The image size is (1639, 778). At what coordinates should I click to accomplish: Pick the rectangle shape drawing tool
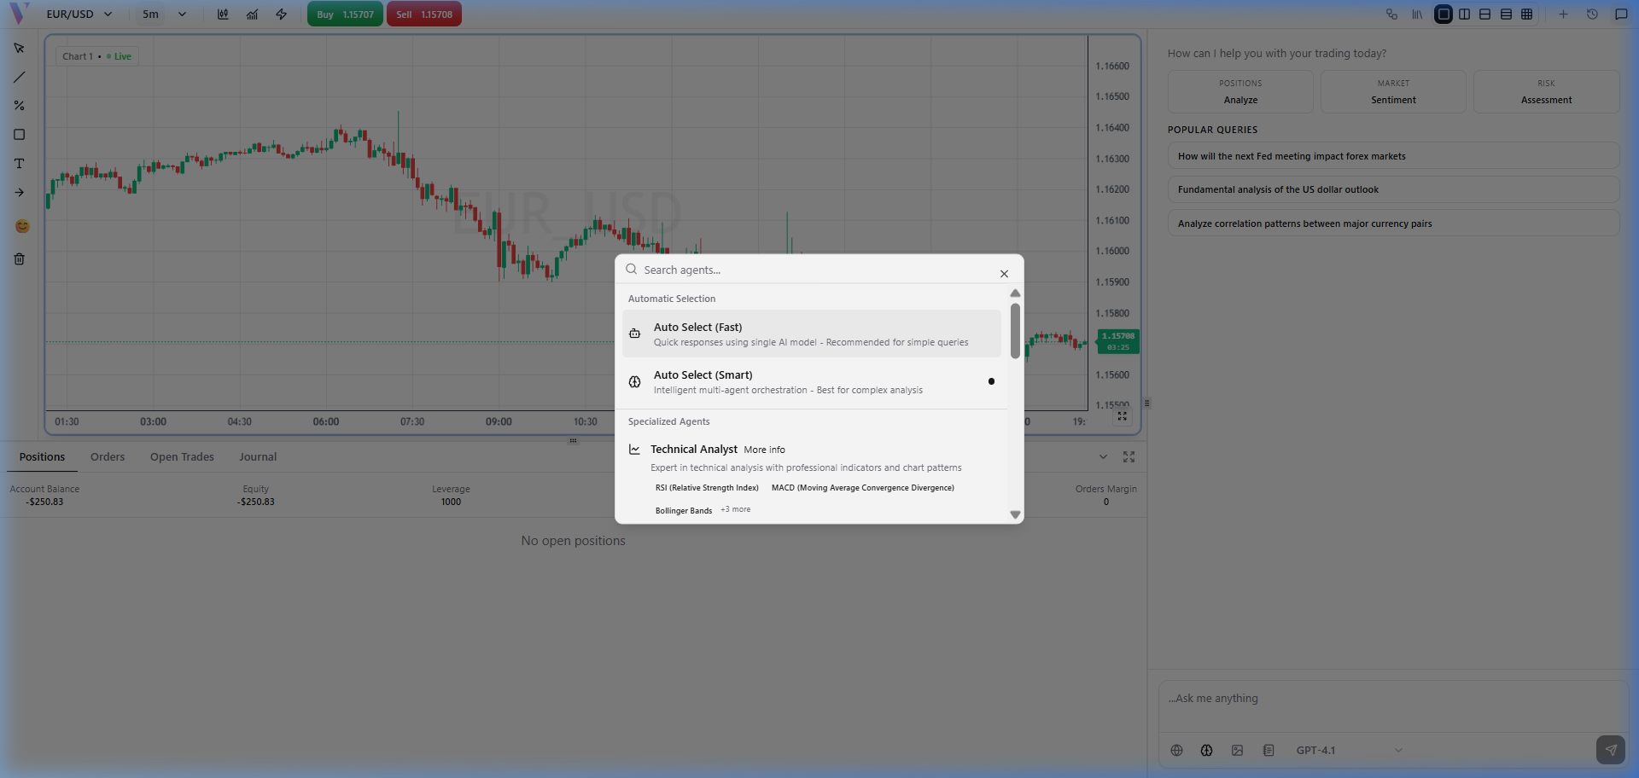pos(19,135)
